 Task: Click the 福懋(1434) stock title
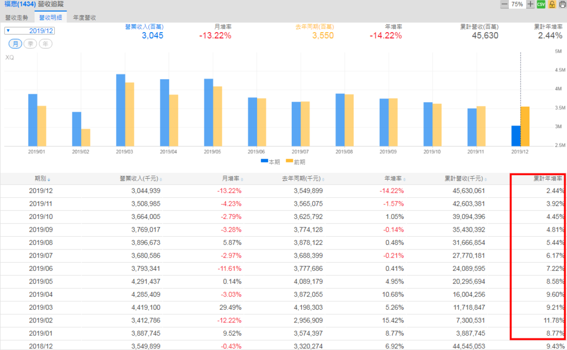20,4
